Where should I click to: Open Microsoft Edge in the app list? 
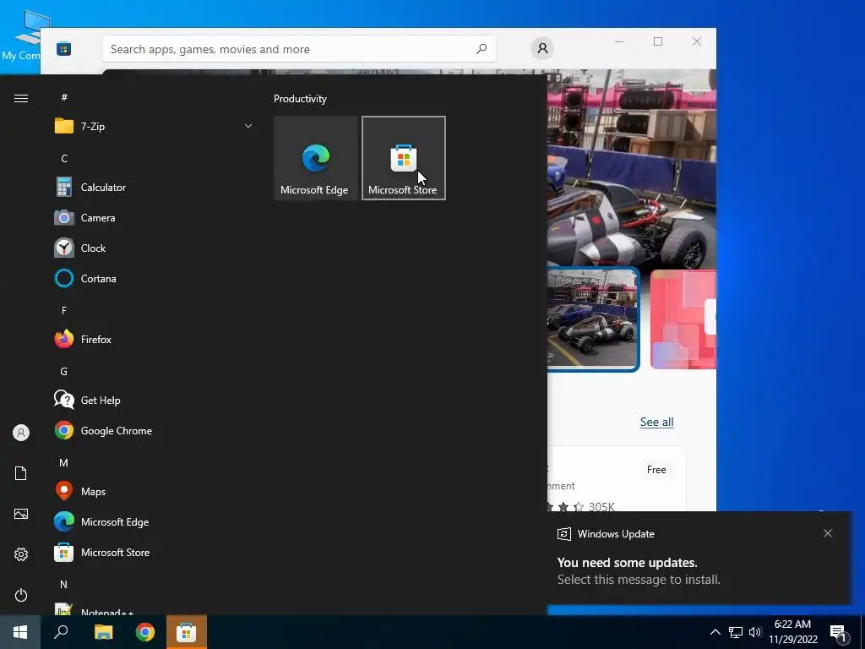[x=154, y=521]
